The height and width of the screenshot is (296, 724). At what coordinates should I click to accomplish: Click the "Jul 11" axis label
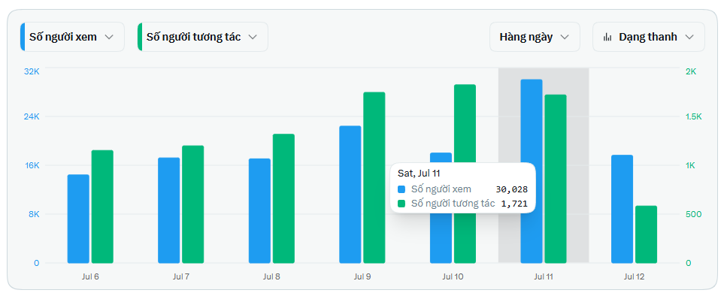544,277
